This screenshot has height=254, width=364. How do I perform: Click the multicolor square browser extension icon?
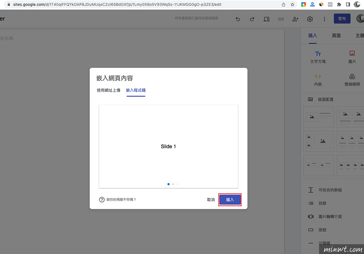coord(304,4)
